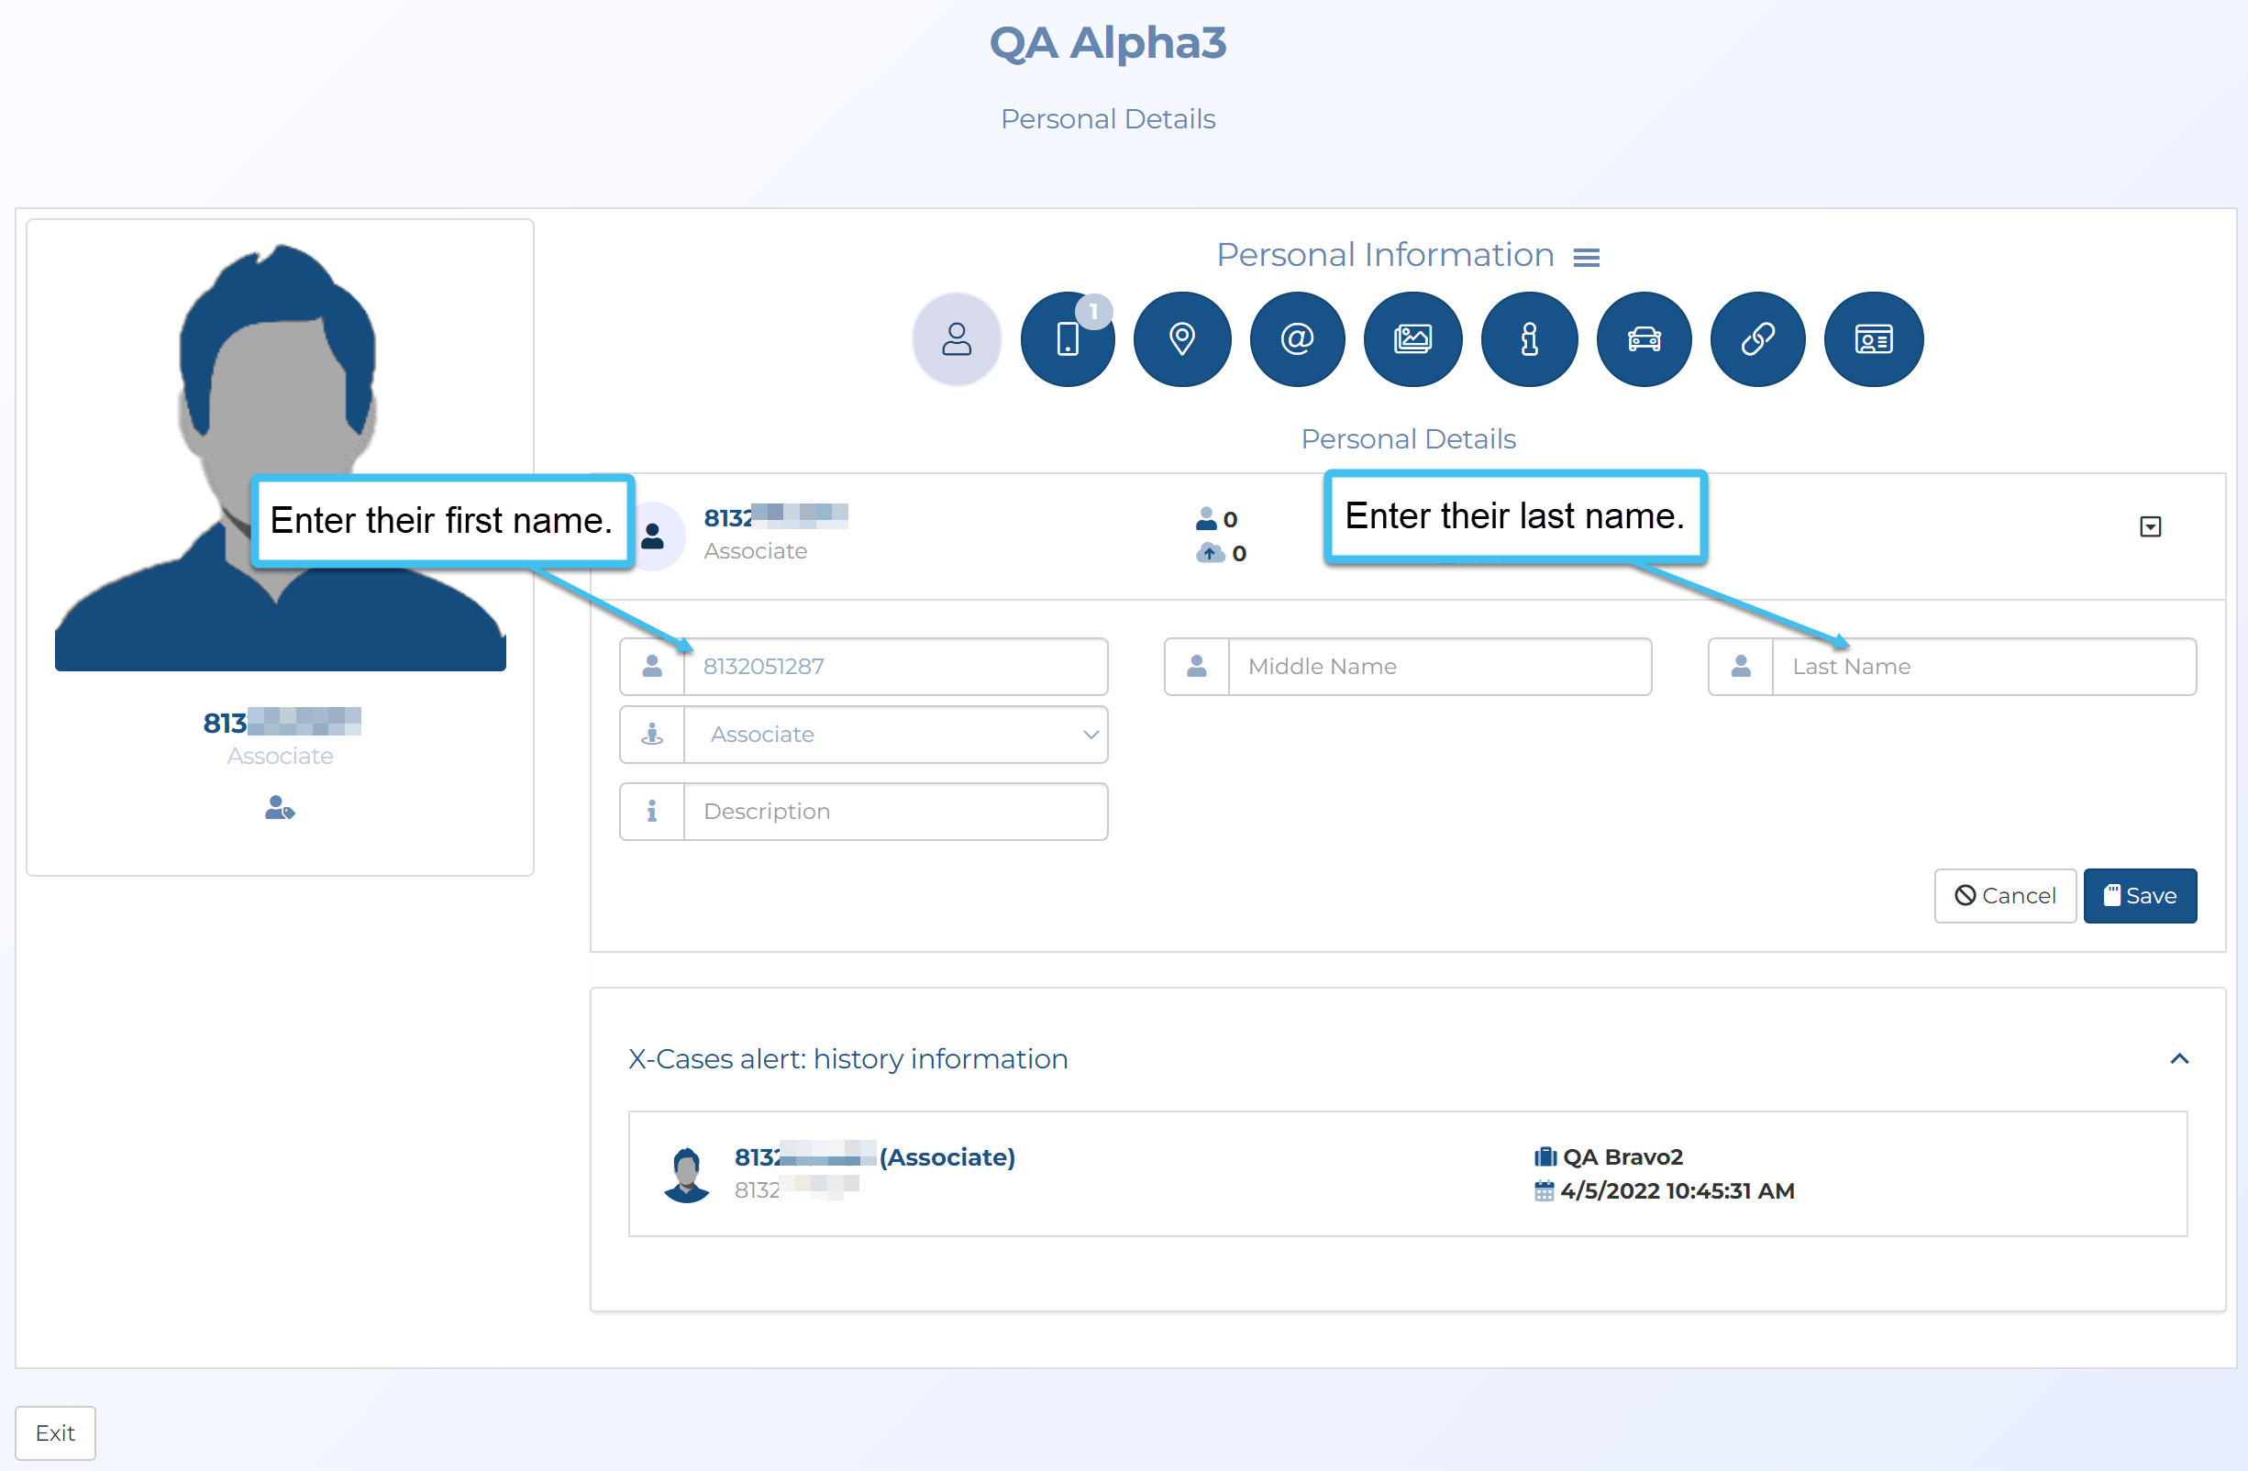2248x1471 pixels.
Task: Focus the Middle Name input field
Action: point(1438,667)
